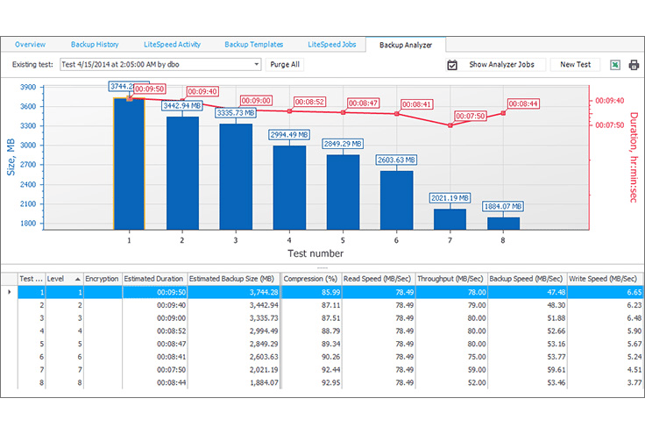Start a New Test

(x=574, y=65)
